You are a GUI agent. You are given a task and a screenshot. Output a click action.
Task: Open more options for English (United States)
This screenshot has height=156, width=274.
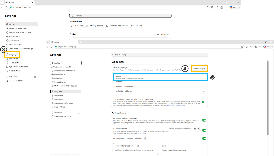pyautogui.click(x=204, y=91)
